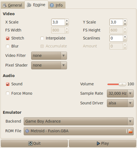Click the Audio section heading
This screenshot has height=148, width=137.
(9, 76)
